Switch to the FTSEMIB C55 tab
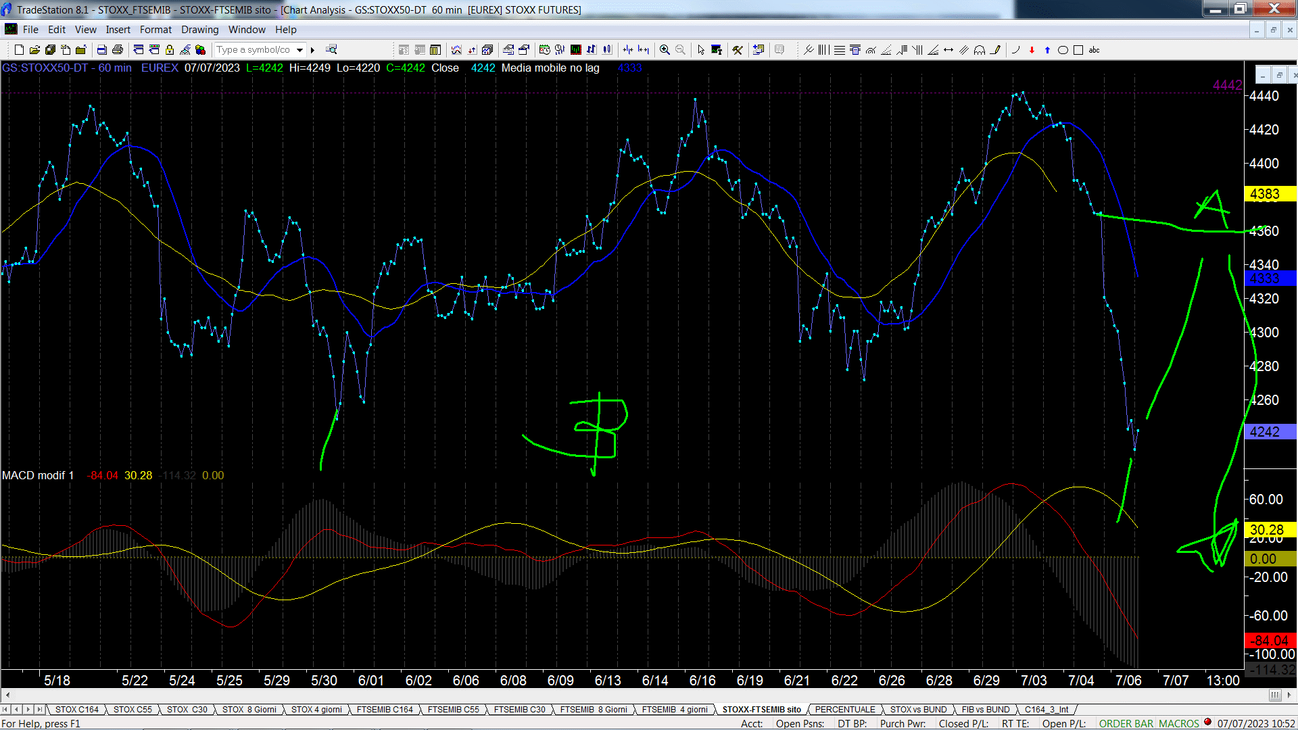Screen dimensions: 1298x730 pyautogui.click(x=453, y=709)
